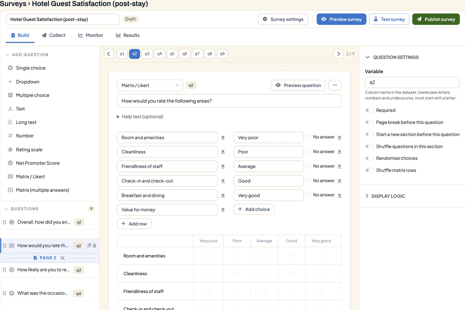Check No answer for the Poor choice
Viewport: 465px width, 310px height.
(309, 151)
